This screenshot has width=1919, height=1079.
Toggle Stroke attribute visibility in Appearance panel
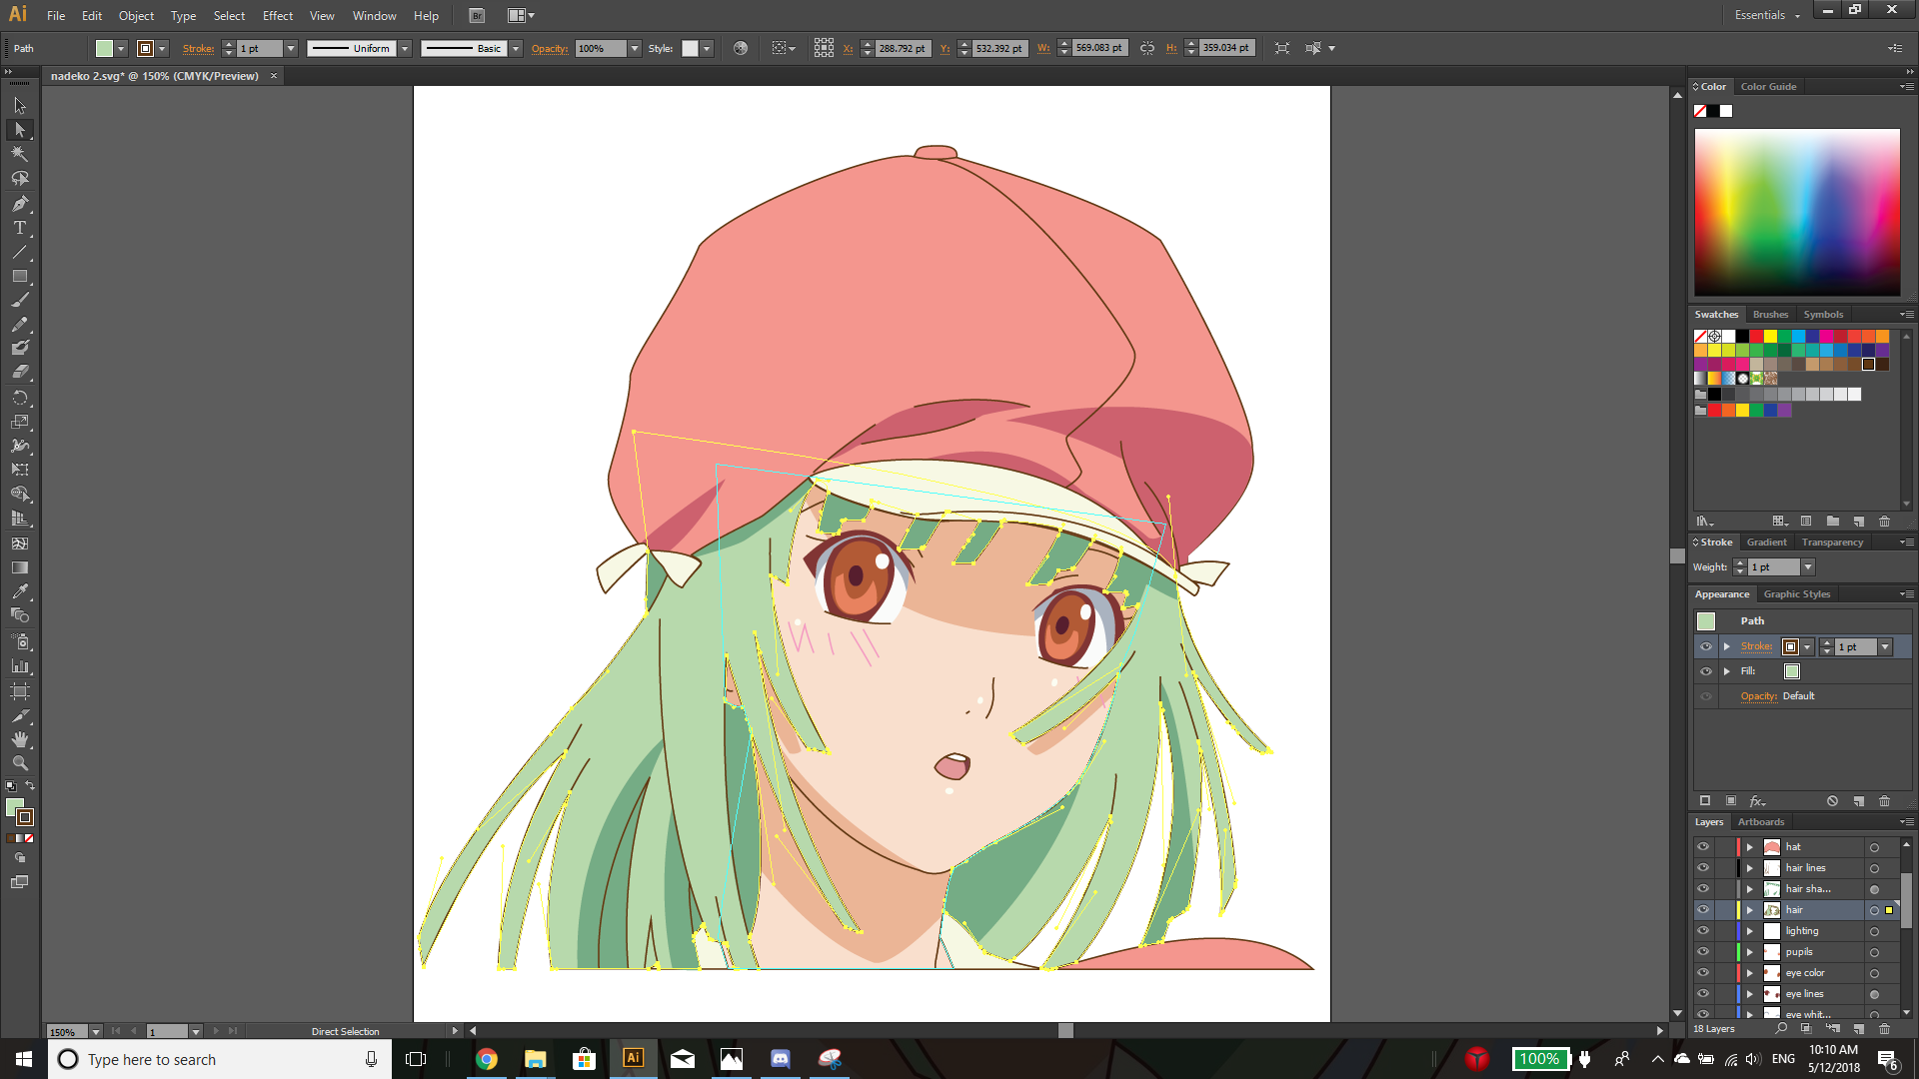pos(1706,646)
